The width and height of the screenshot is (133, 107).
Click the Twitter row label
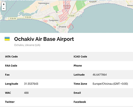[10, 102]
